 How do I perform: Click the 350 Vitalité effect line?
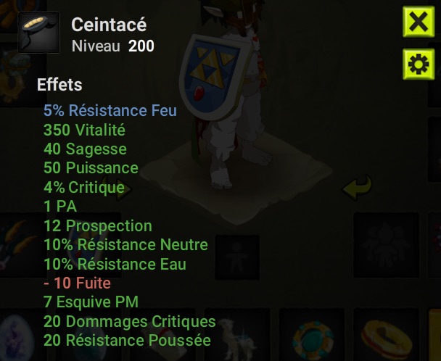pyautogui.click(x=84, y=130)
